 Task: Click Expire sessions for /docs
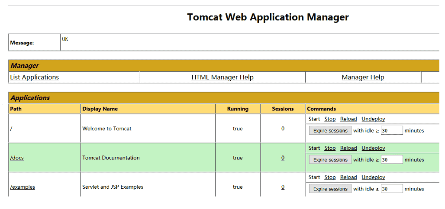coord(330,160)
